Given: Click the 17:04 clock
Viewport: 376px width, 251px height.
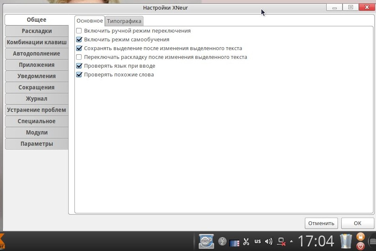Looking at the screenshot, I should (316, 241).
